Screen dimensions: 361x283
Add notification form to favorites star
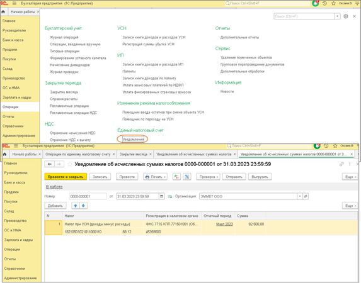[70, 164]
